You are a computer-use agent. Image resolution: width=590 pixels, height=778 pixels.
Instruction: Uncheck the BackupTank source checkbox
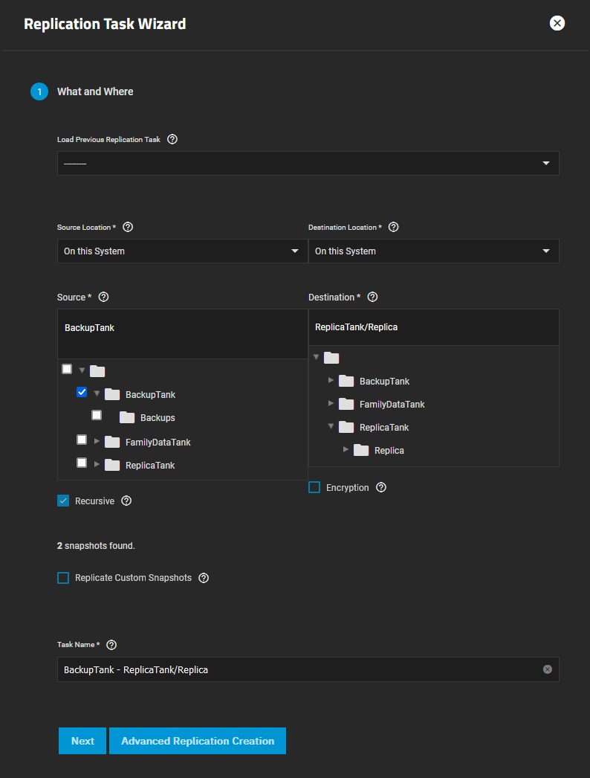[x=82, y=393]
